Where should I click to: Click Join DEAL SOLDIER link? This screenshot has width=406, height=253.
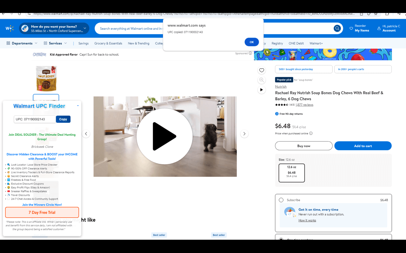[42, 137]
